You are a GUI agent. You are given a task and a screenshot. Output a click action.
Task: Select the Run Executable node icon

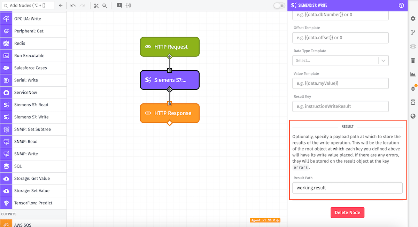6,56
